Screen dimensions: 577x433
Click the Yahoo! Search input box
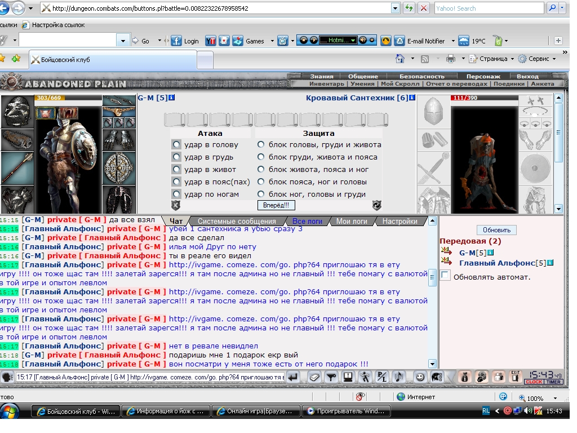[x=489, y=8]
